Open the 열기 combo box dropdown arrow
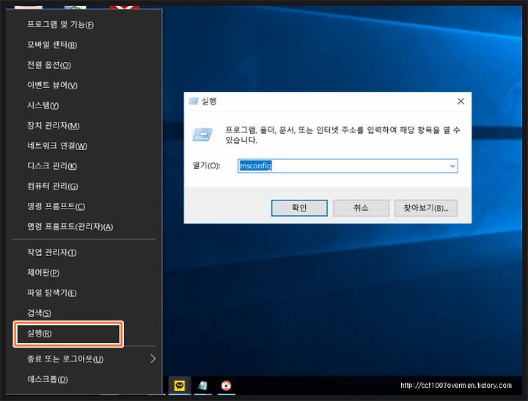This screenshot has width=528, height=401. coord(452,166)
